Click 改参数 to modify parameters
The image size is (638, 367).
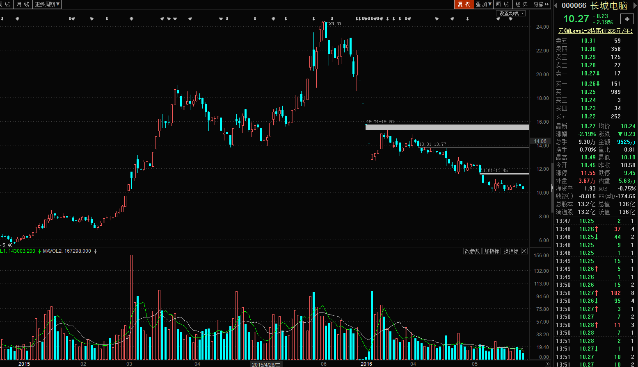472,251
